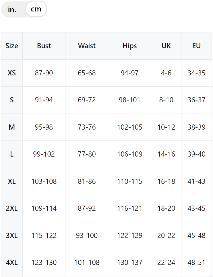Select the 3XL size row label

click(12, 236)
